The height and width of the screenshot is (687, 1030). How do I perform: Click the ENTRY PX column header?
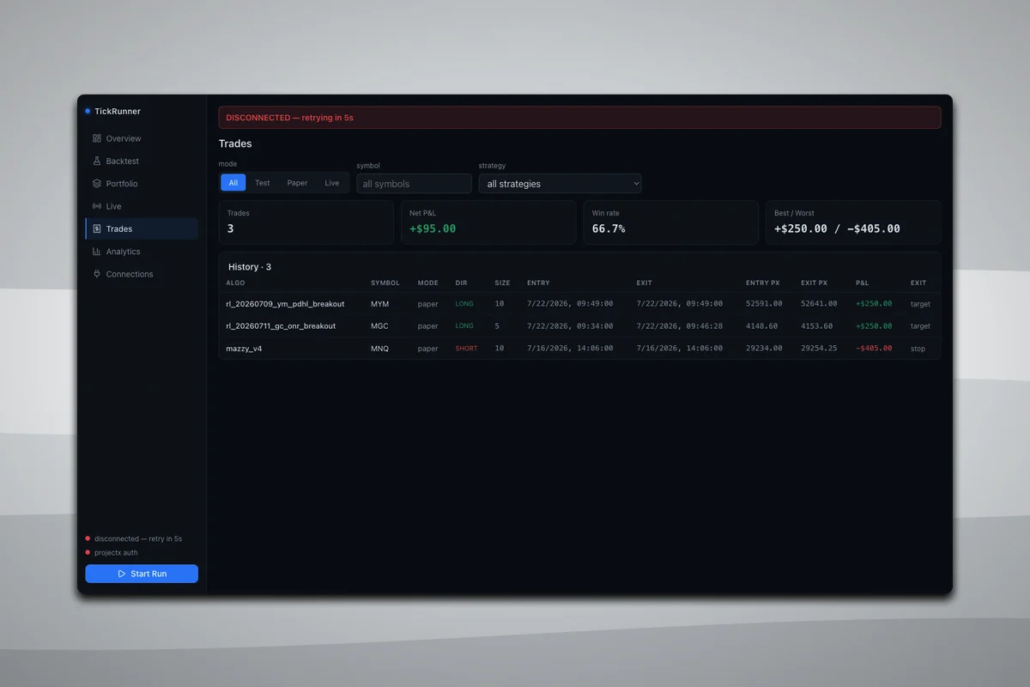pyautogui.click(x=763, y=283)
